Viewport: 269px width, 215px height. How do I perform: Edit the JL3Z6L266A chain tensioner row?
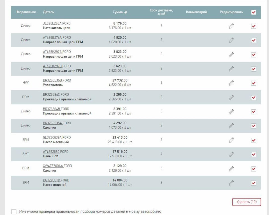(231, 26)
